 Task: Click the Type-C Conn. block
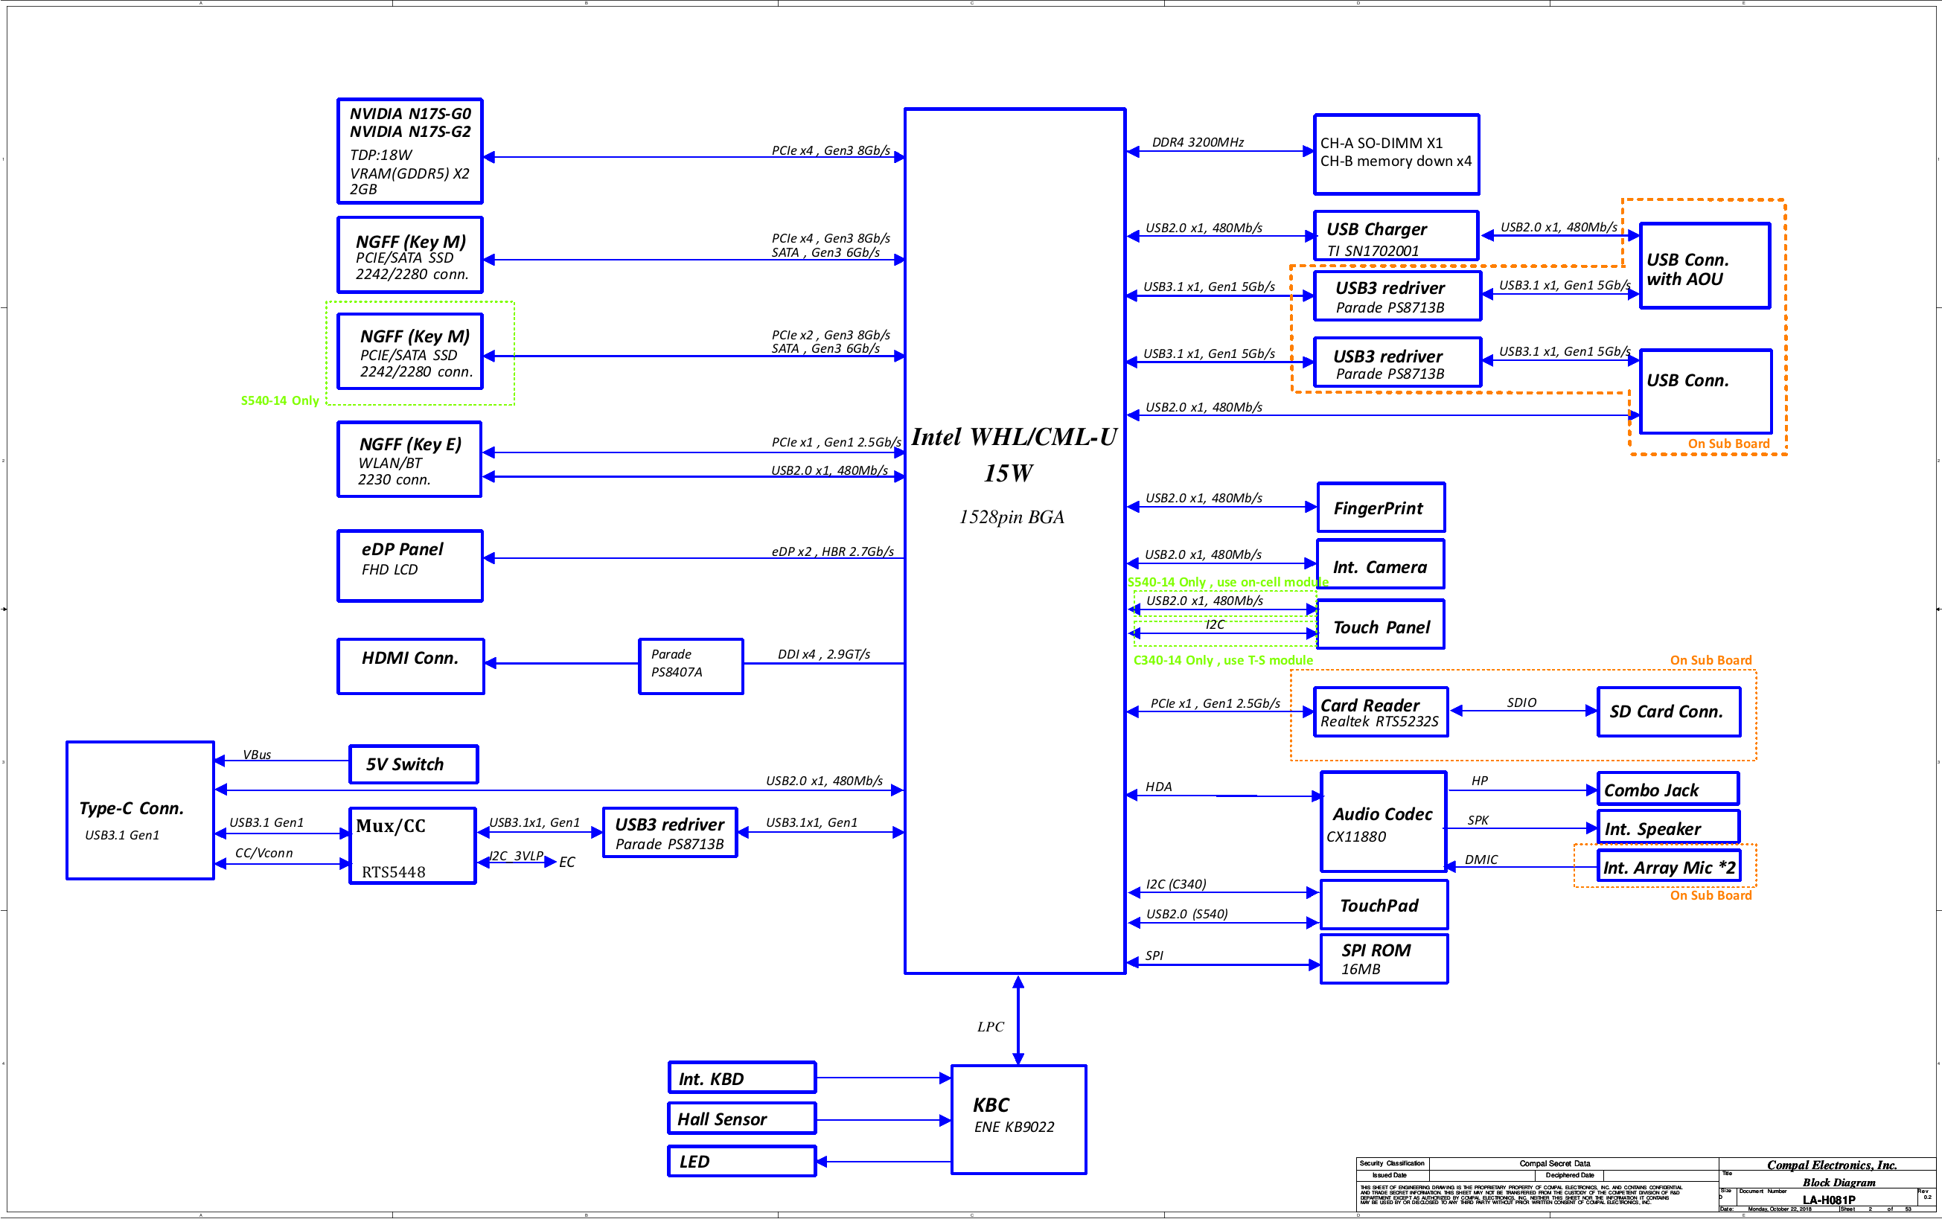[139, 810]
